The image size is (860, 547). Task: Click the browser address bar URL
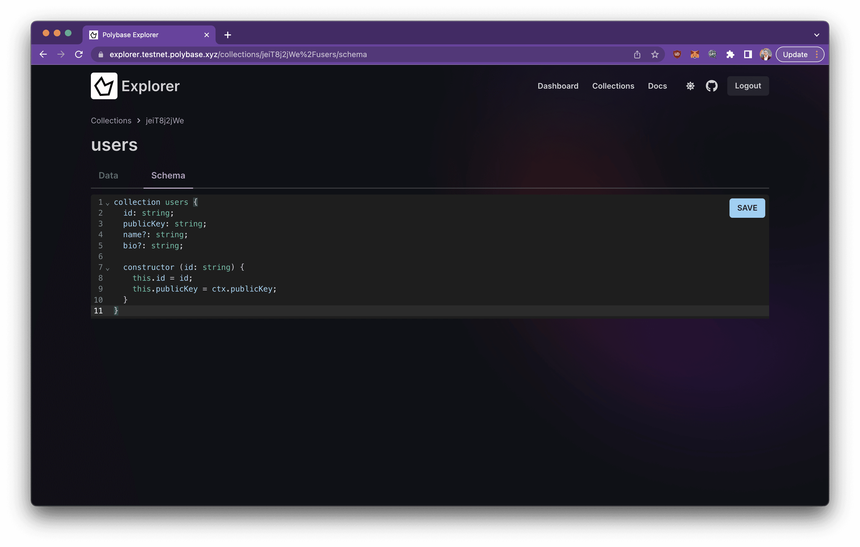238,54
